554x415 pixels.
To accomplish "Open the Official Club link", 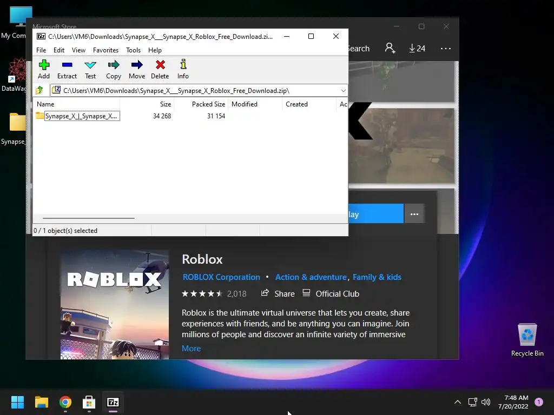I will tap(331, 293).
